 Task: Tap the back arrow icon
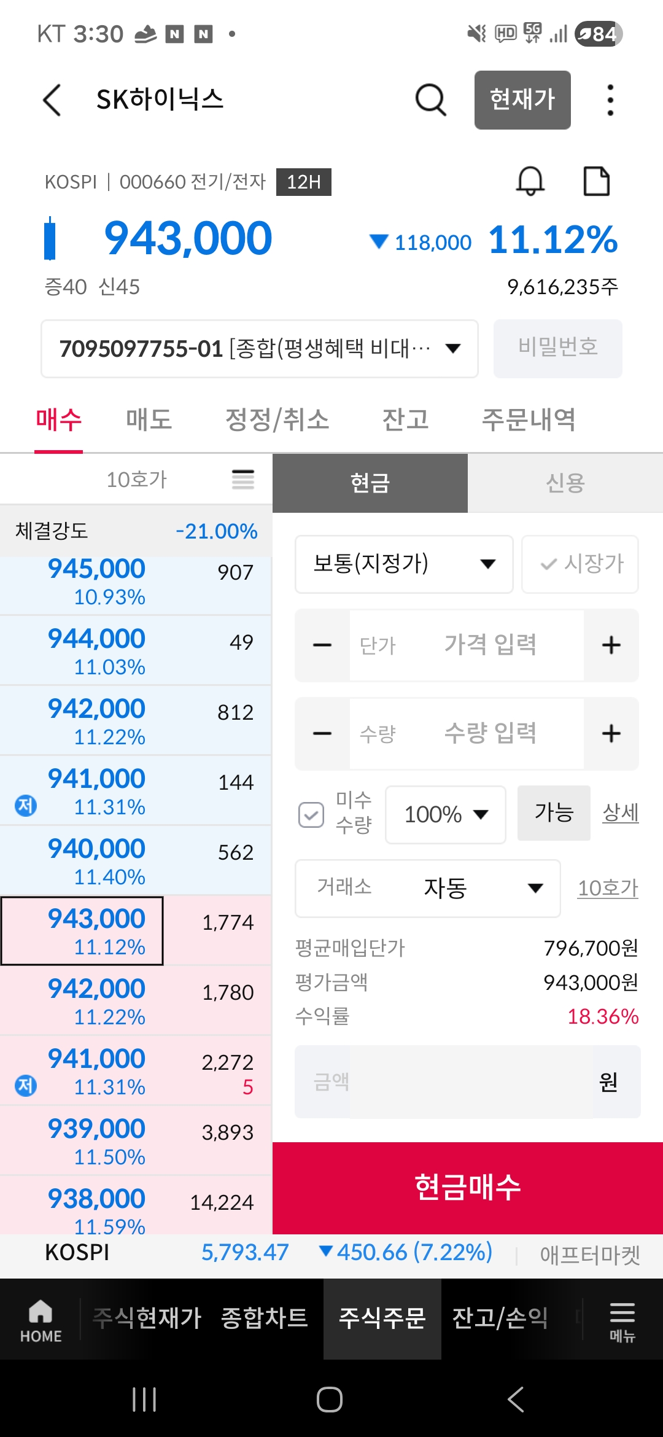[53, 100]
